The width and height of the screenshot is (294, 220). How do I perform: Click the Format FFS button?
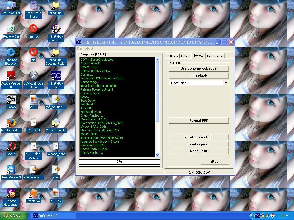pos(199,121)
